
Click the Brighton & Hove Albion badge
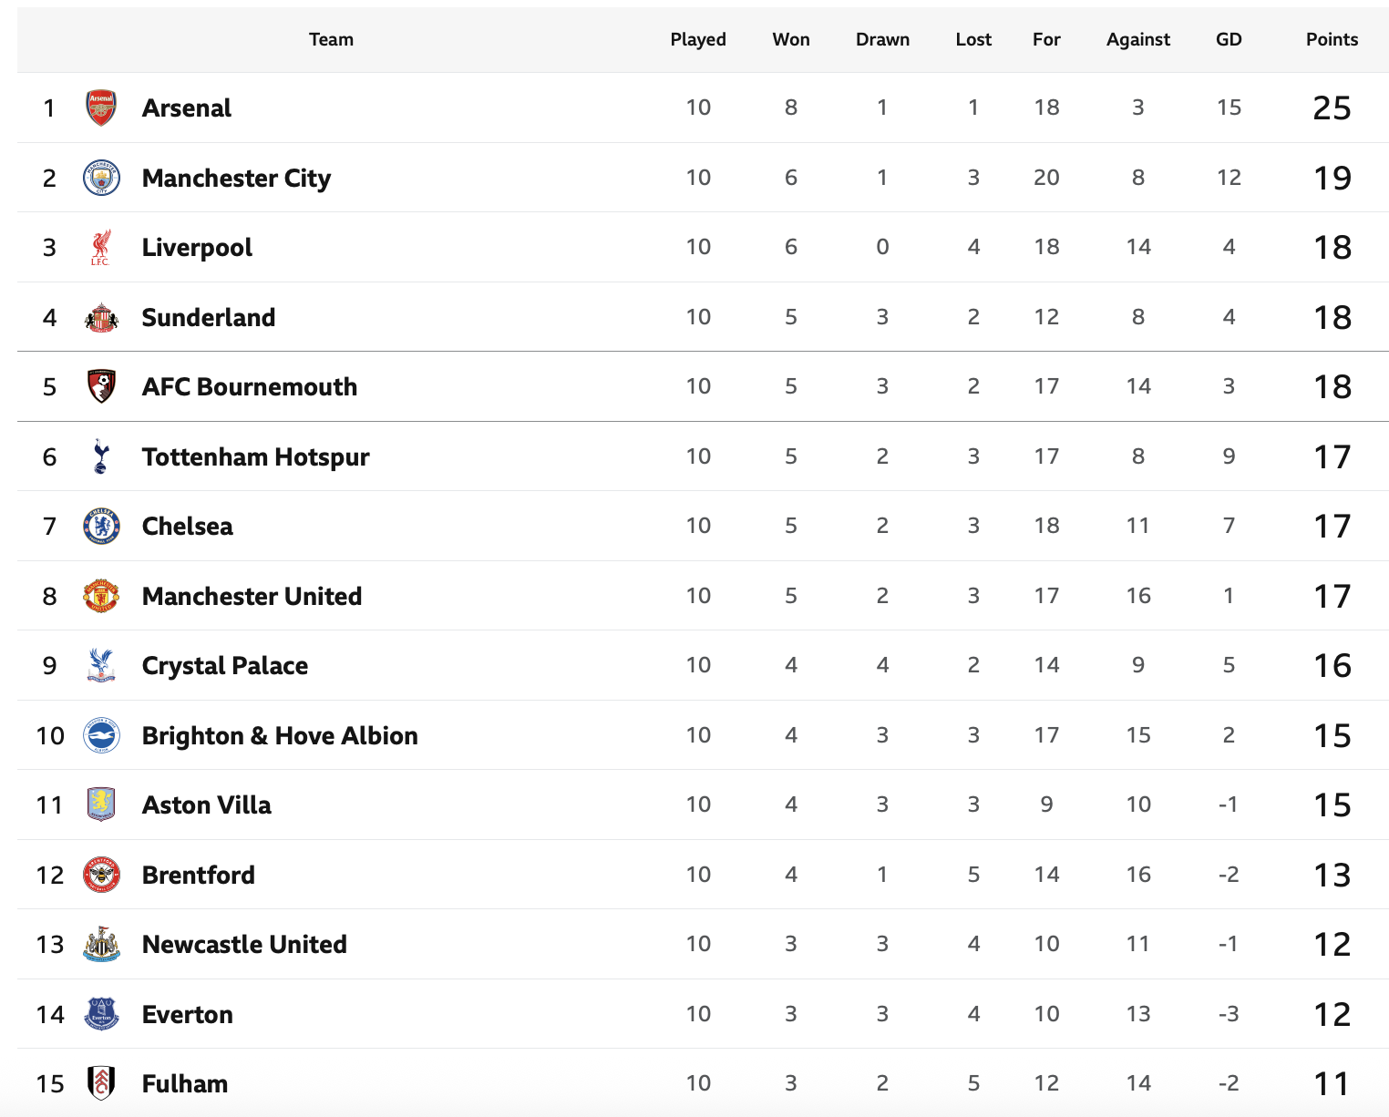(101, 735)
